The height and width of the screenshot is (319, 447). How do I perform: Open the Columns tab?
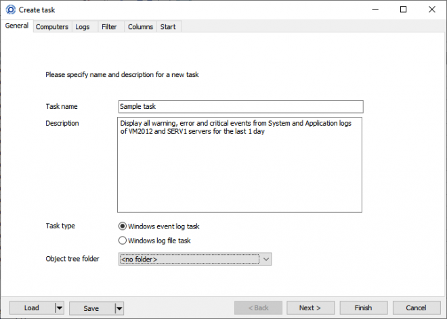coord(140,27)
